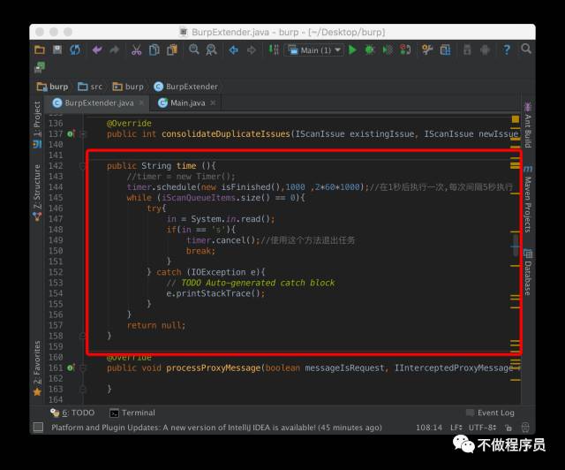Run with Coverage icon
Screen dimensions: 565x470
coord(388,49)
